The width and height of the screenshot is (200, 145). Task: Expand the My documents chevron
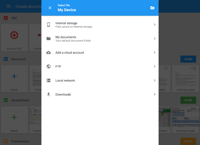pyautogui.click(x=155, y=39)
